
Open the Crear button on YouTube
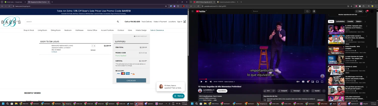tap(359, 11)
